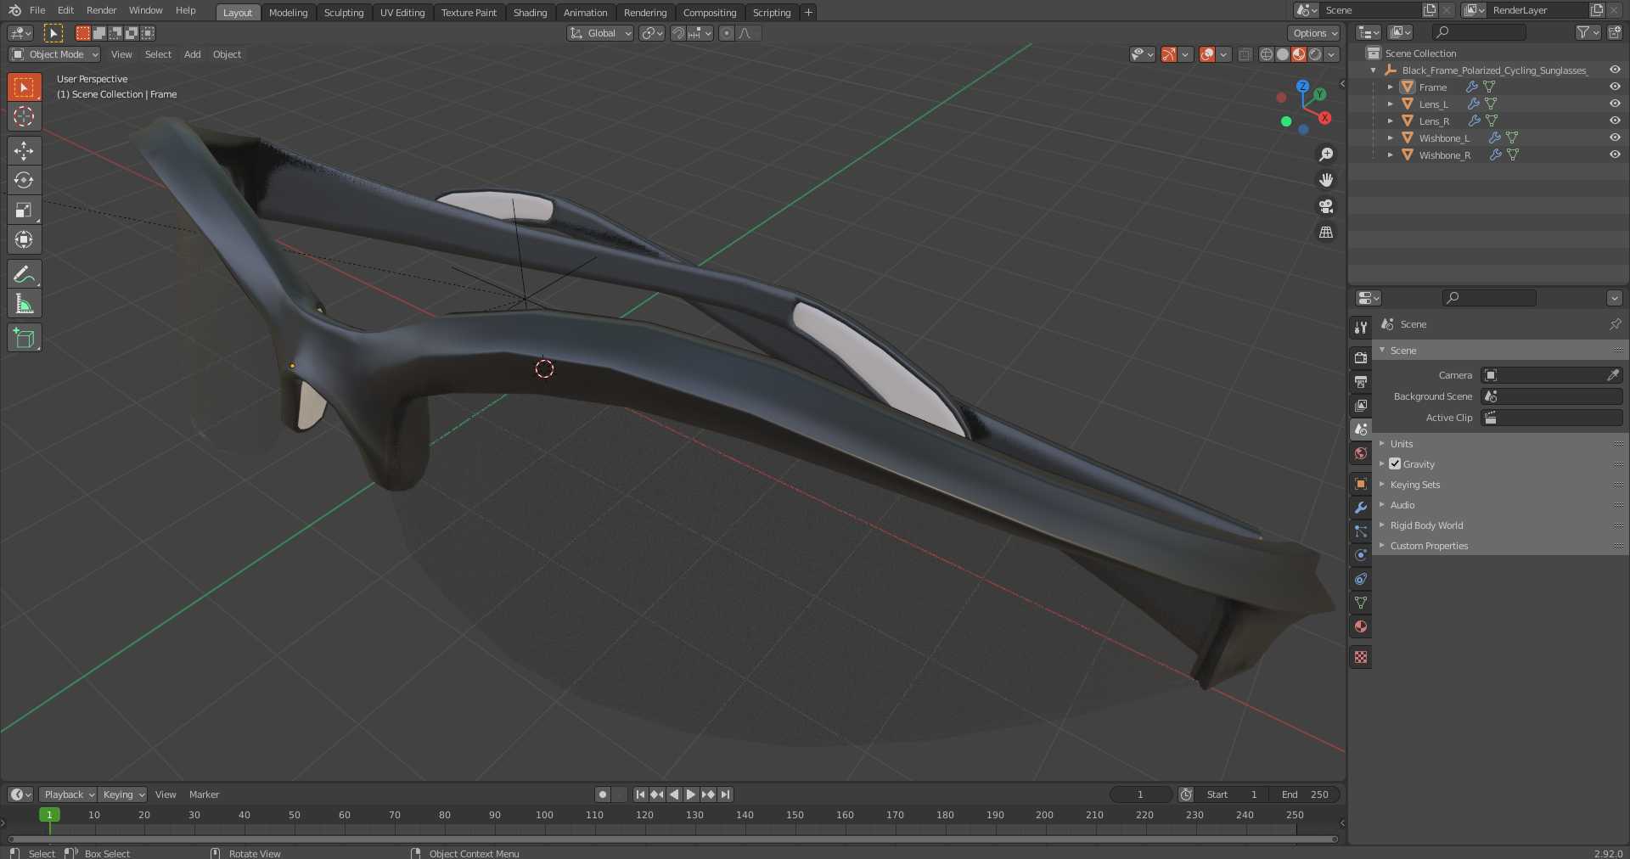
Task: Hide the Black_Frame_Polarized_Cycling_Sunglasses collection eye
Action: (1615, 70)
